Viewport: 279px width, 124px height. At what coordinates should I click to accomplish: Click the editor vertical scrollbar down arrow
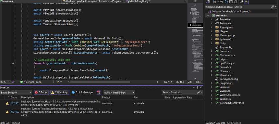(195, 78)
